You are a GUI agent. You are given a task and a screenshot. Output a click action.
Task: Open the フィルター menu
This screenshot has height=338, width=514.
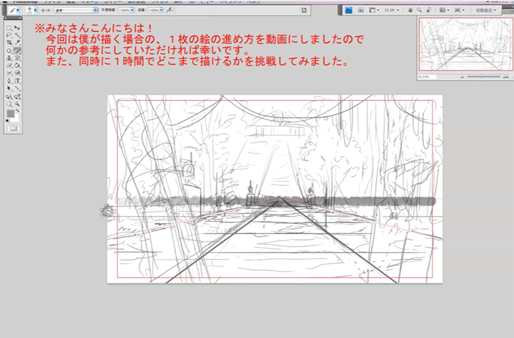[x=159, y=2]
